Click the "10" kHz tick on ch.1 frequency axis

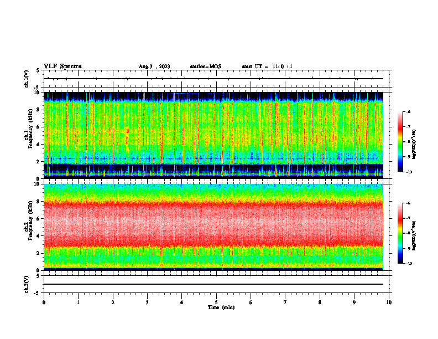click(x=37, y=93)
